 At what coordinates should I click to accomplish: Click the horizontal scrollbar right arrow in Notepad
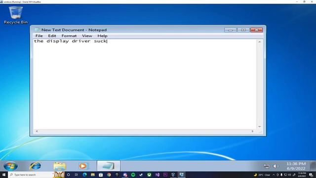click(x=252, y=131)
